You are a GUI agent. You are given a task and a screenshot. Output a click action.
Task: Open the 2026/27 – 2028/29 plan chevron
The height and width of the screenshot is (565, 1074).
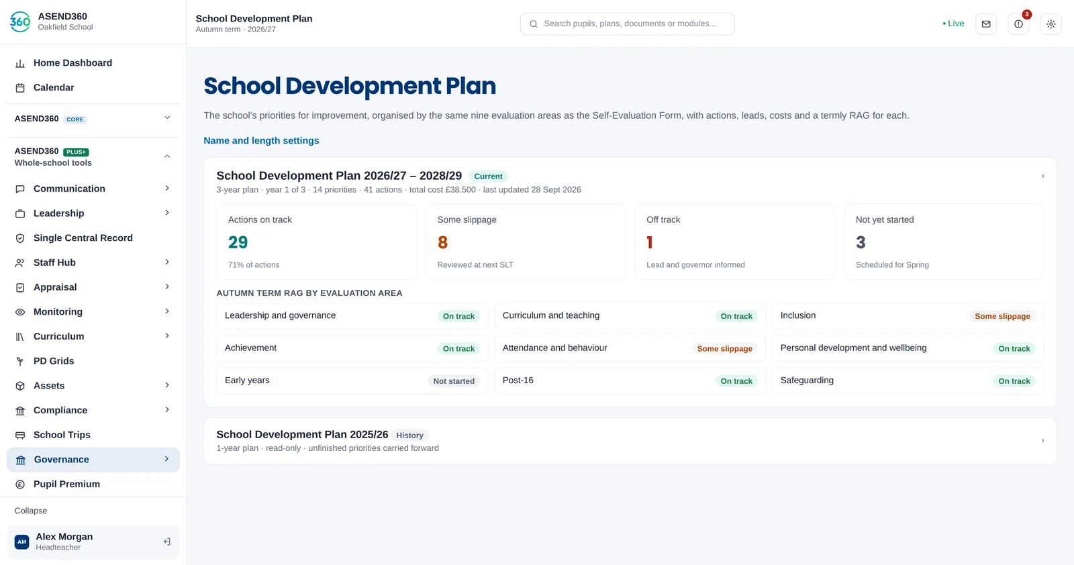coord(1042,176)
